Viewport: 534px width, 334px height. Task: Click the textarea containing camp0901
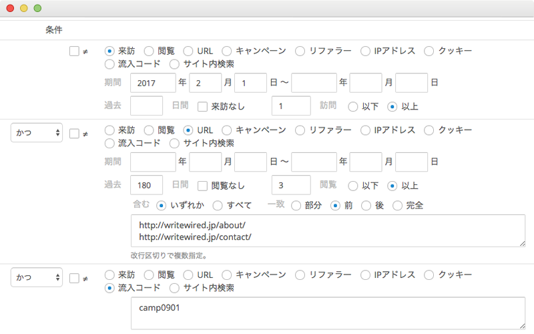328,313
